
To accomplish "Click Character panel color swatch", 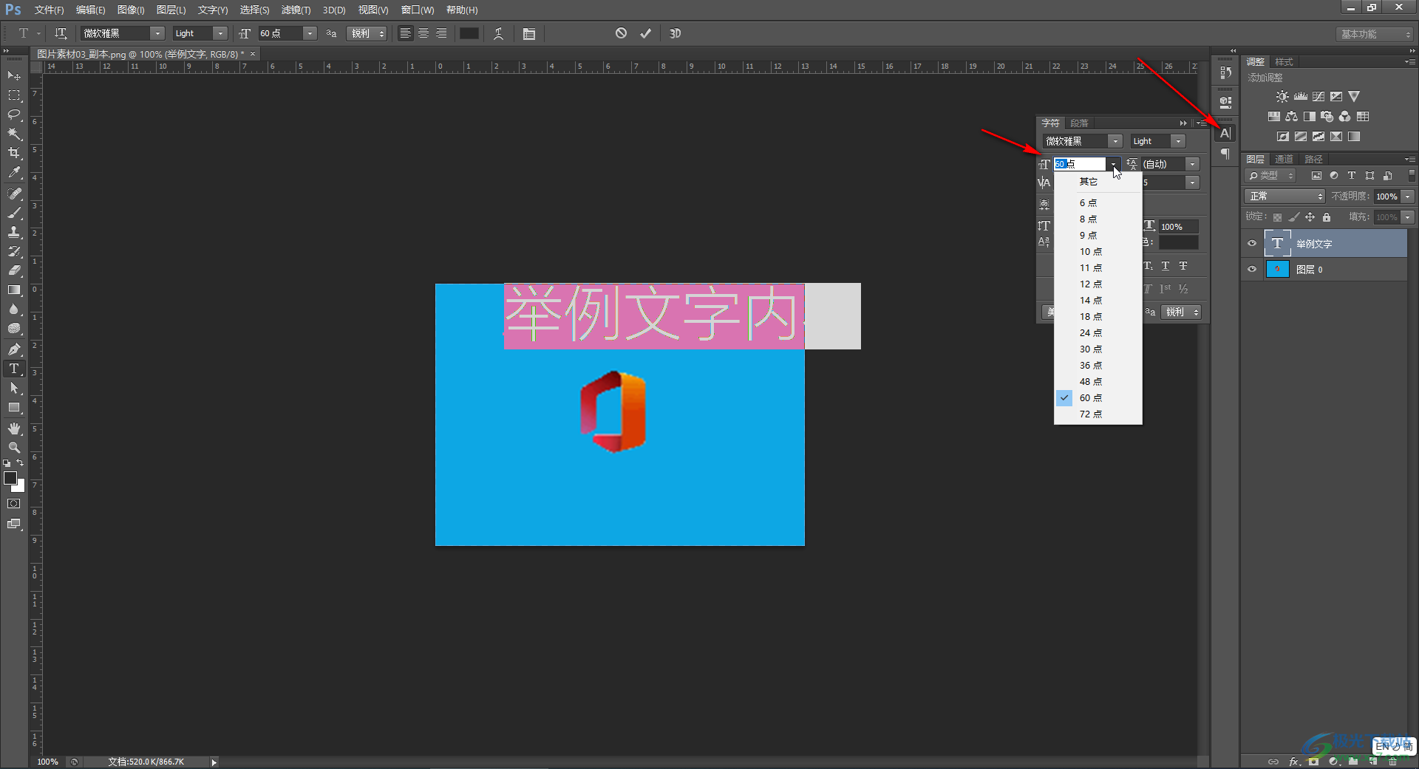I will 1179,242.
